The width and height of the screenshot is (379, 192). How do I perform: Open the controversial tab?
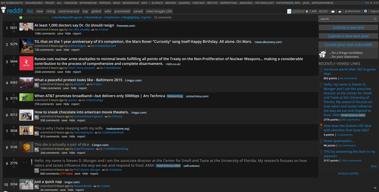coord(69,11)
